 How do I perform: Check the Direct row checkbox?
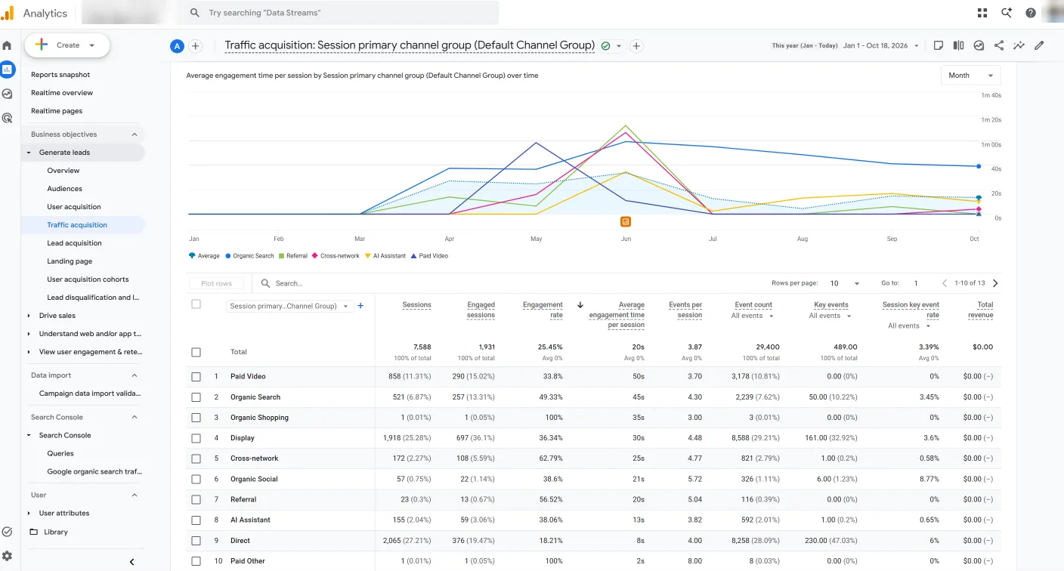pyautogui.click(x=196, y=541)
